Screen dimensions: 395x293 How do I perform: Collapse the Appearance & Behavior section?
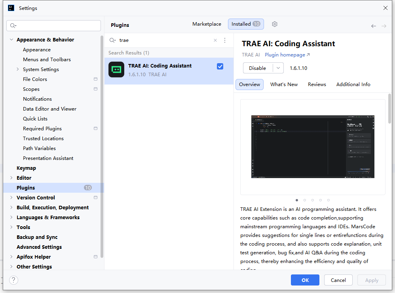coord(11,39)
